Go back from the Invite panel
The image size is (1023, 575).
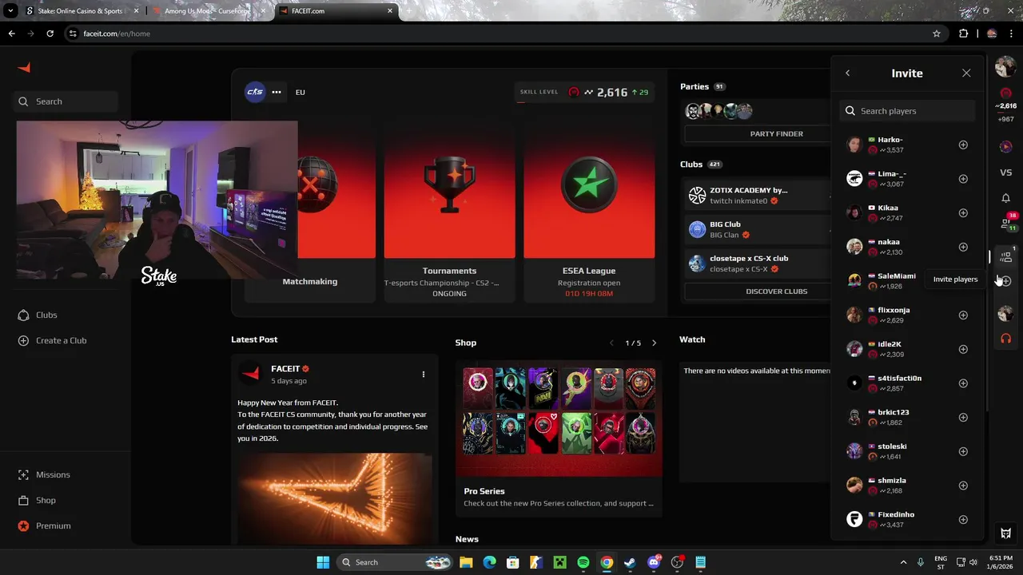point(847,73)
